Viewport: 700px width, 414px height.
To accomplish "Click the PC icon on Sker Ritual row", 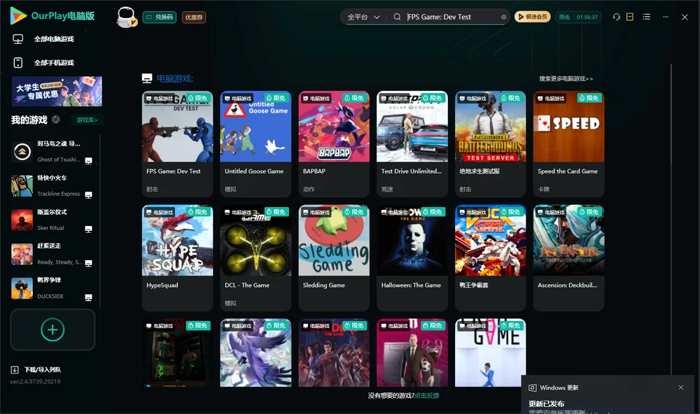I will pyautogui.click(x=88, y=229).
